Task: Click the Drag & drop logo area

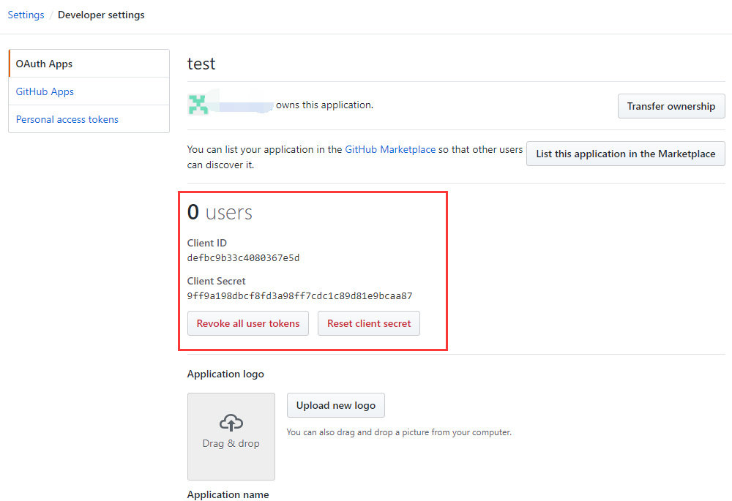Action: 231,436
